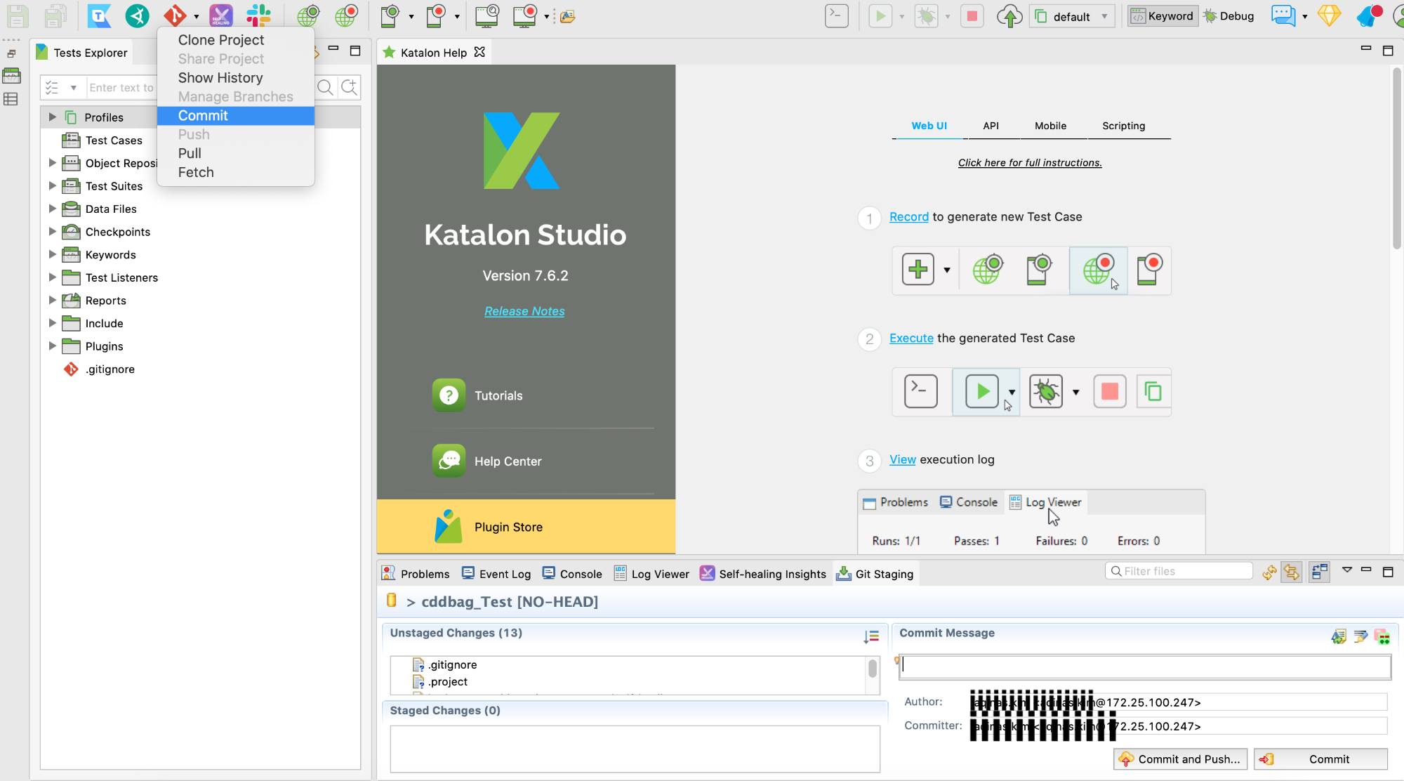Image resolution: width=1404 pixels, height=781 pixels.
Task: Switch to the Git Staging tab
Action: pos(875,574)
